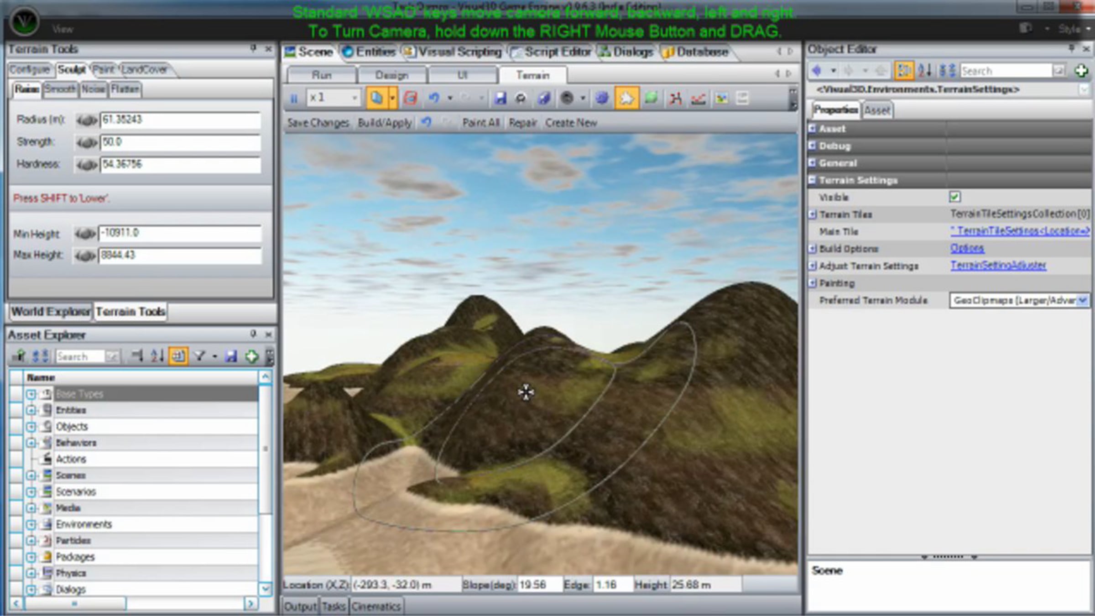
Task: Uncheck the Visible checkbox in Terrain Settings
Action: coord(954,197)
